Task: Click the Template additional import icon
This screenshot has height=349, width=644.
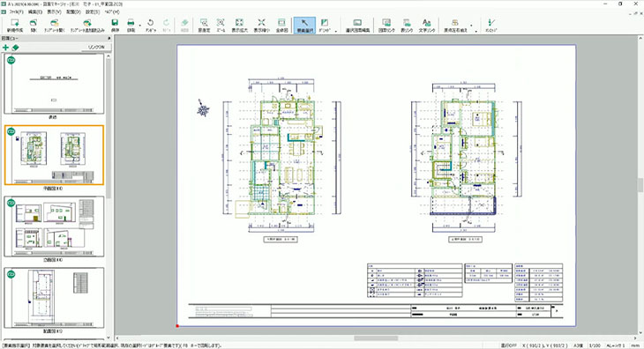Action: click(87, 25)
